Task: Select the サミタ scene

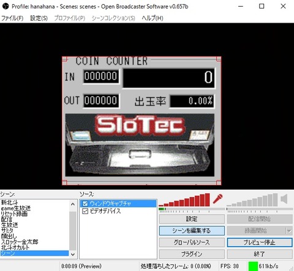Action: click(35, 231)
